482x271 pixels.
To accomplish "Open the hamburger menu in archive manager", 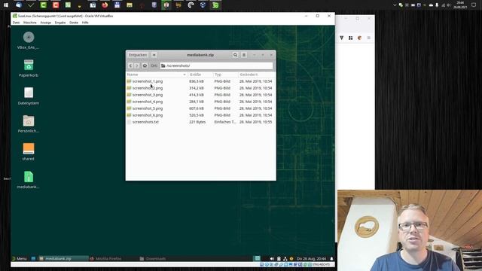I will point(244,55).
